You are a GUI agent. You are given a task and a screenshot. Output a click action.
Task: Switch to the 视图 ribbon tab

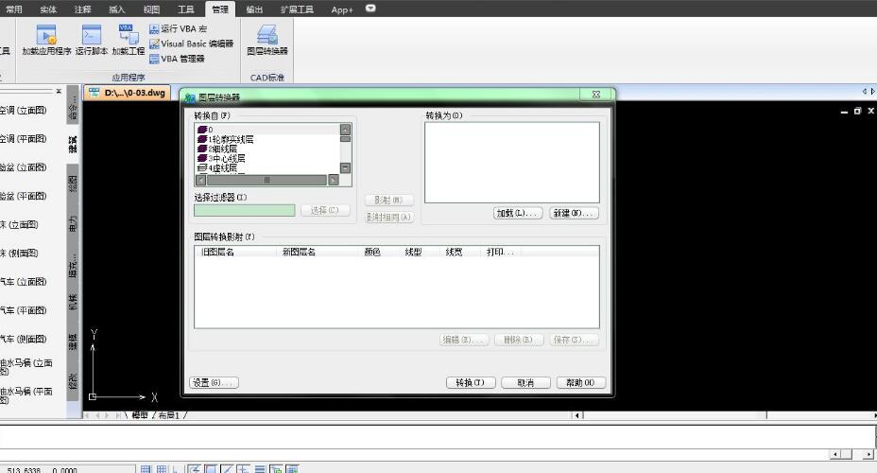tap(151, 9)
